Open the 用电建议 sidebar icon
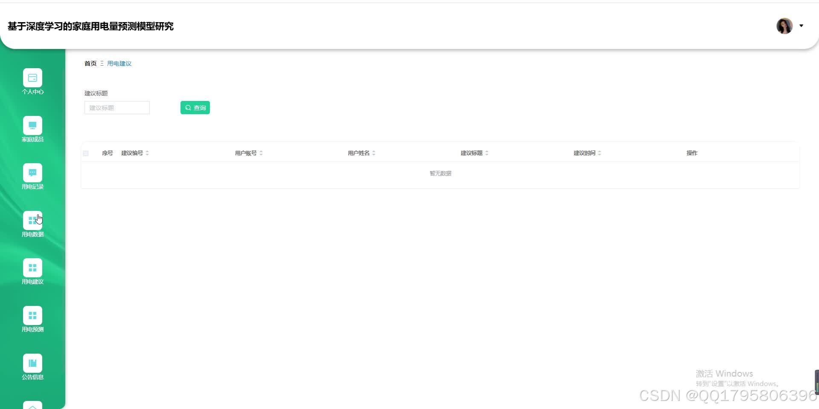Image resolution: width=819 pixels, height=409 pixels. click(x=32, y=268)
